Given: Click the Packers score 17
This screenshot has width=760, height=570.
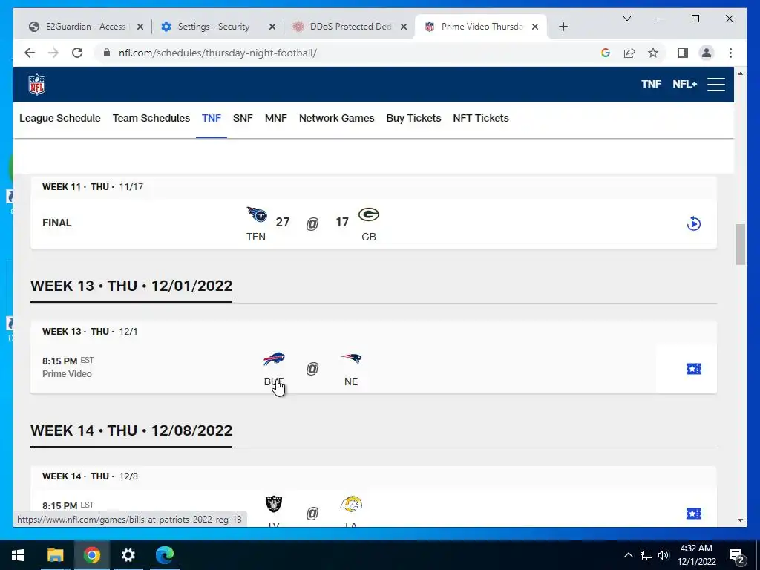Looking at the screenshot, I should point(342,223).
